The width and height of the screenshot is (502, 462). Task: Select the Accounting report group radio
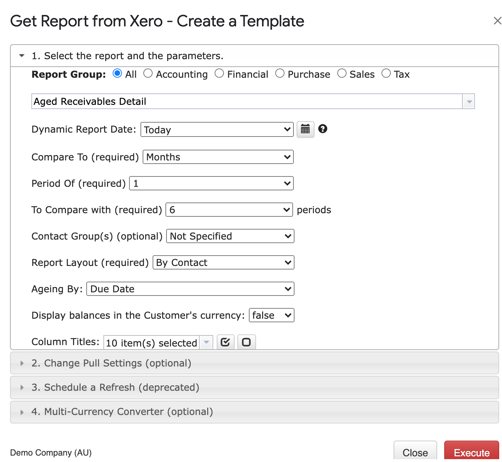[x=148, y=73]
